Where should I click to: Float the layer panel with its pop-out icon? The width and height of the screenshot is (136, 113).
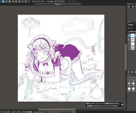coord(130,22)
